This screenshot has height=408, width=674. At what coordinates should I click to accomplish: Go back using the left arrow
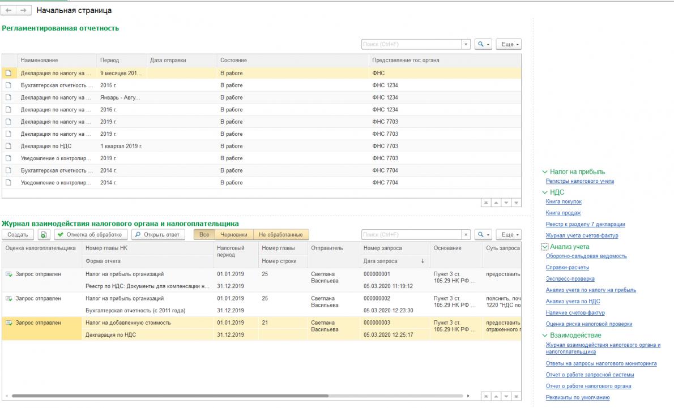point(8,10)
